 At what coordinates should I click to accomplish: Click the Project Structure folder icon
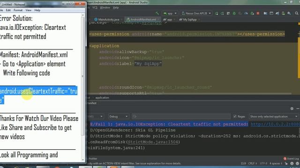(265, 14)
